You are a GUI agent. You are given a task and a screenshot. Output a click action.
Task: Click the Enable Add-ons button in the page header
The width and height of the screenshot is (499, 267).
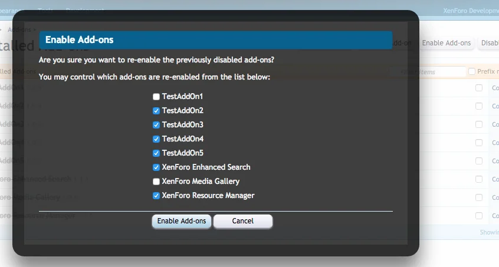[446, 43]
